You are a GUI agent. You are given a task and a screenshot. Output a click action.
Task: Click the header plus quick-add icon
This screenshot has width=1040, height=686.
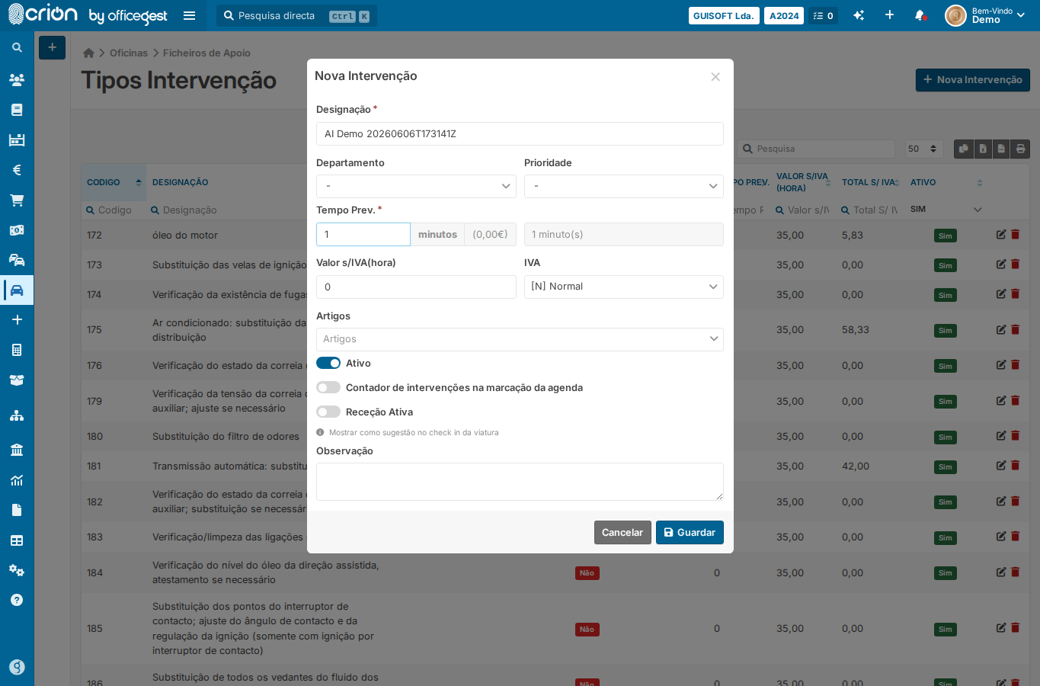(889, 15)
